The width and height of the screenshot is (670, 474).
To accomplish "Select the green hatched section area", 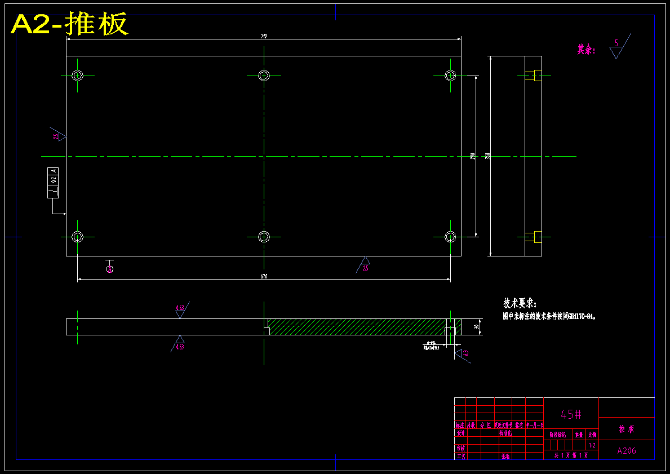I will [357, 327].
